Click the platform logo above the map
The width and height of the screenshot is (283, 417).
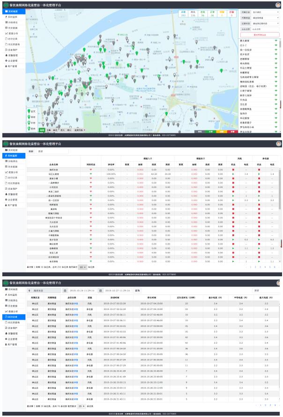coord(6,5)
